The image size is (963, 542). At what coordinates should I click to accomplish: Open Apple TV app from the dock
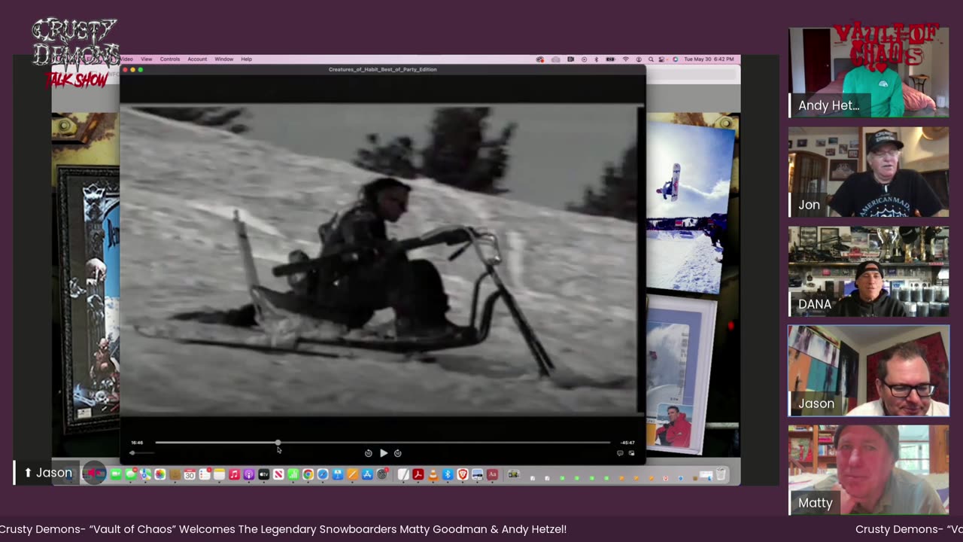263,474
